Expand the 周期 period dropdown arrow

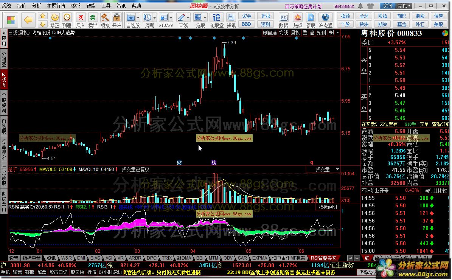(x=154, y=18)
